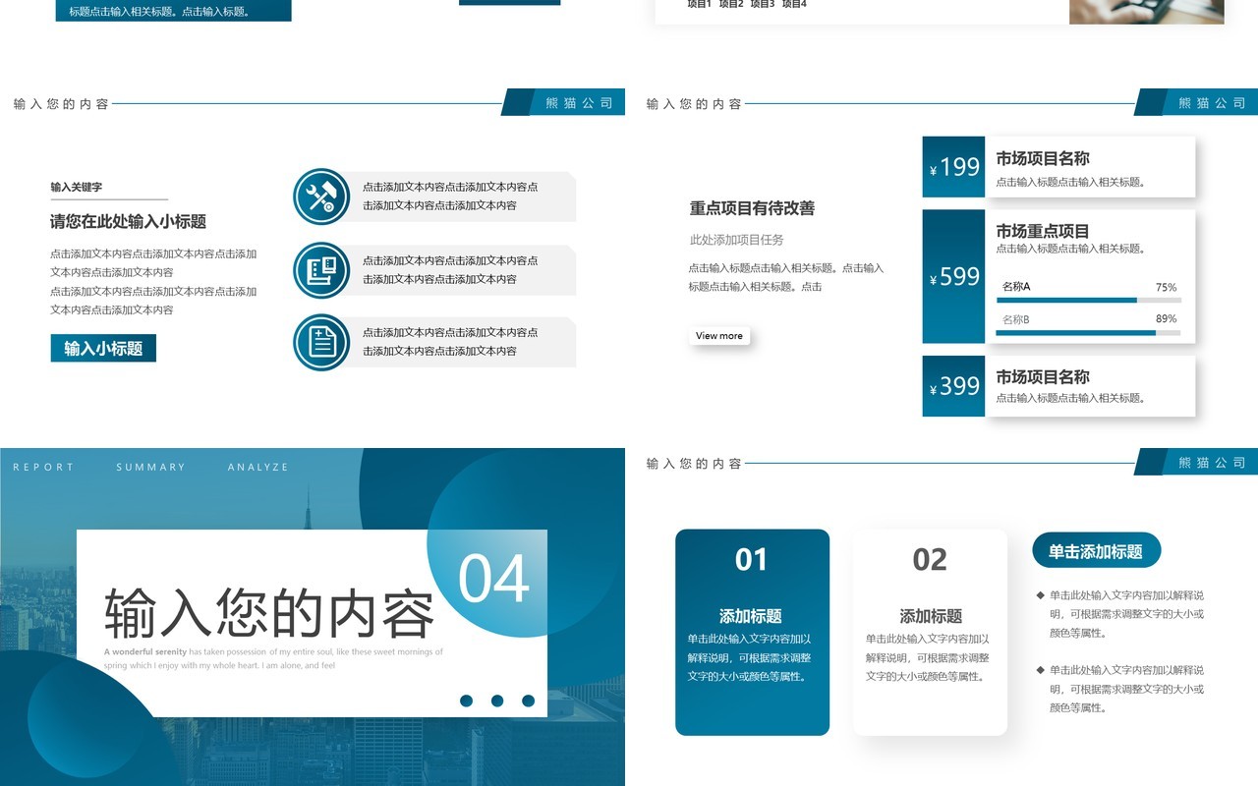This screenshot has height=786, width=1258.
Task: Click 输入您的内容 header on the keyword slide
Action: pos(61,104)
